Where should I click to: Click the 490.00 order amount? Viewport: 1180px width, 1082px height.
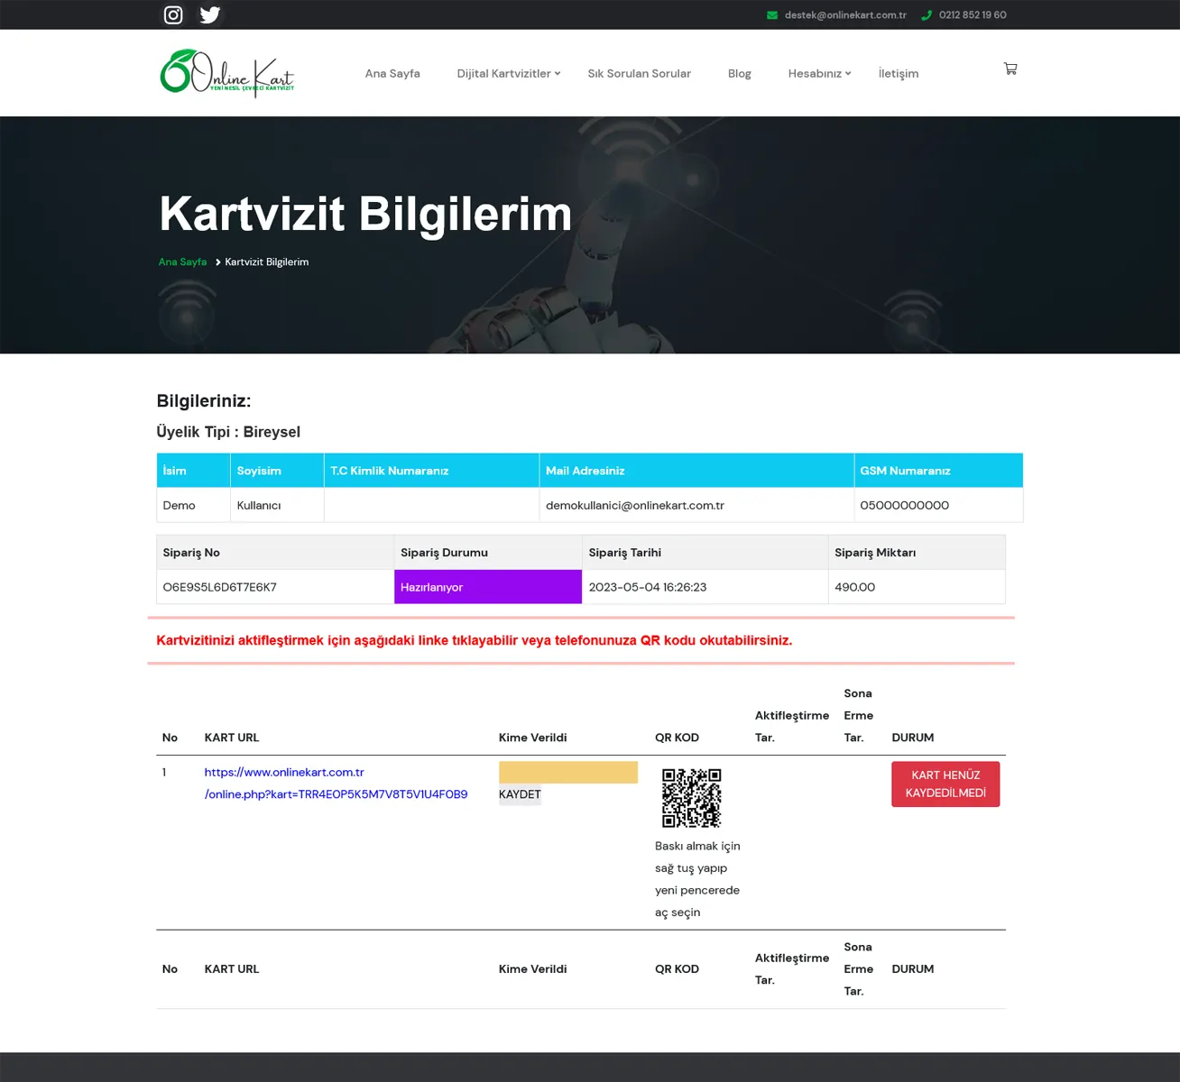(854, 587)
